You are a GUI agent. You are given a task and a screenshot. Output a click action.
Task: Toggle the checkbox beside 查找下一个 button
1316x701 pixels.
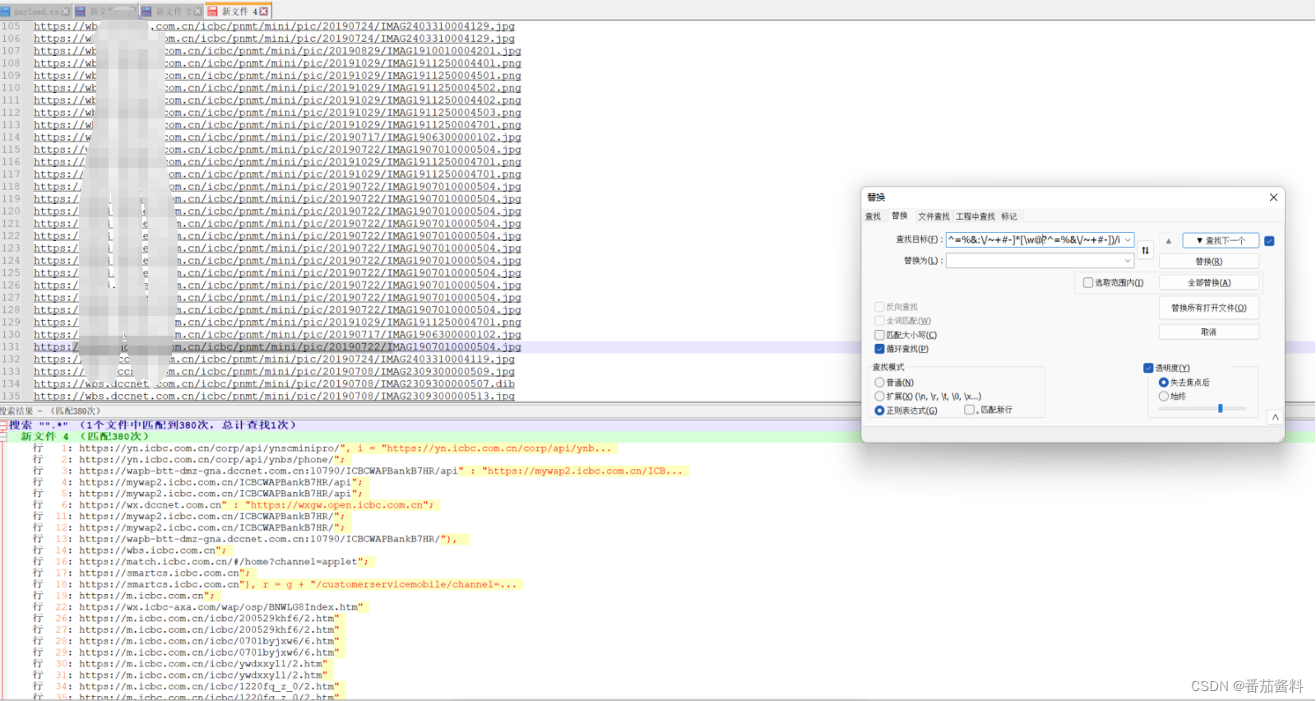[x=1269, y=241]
